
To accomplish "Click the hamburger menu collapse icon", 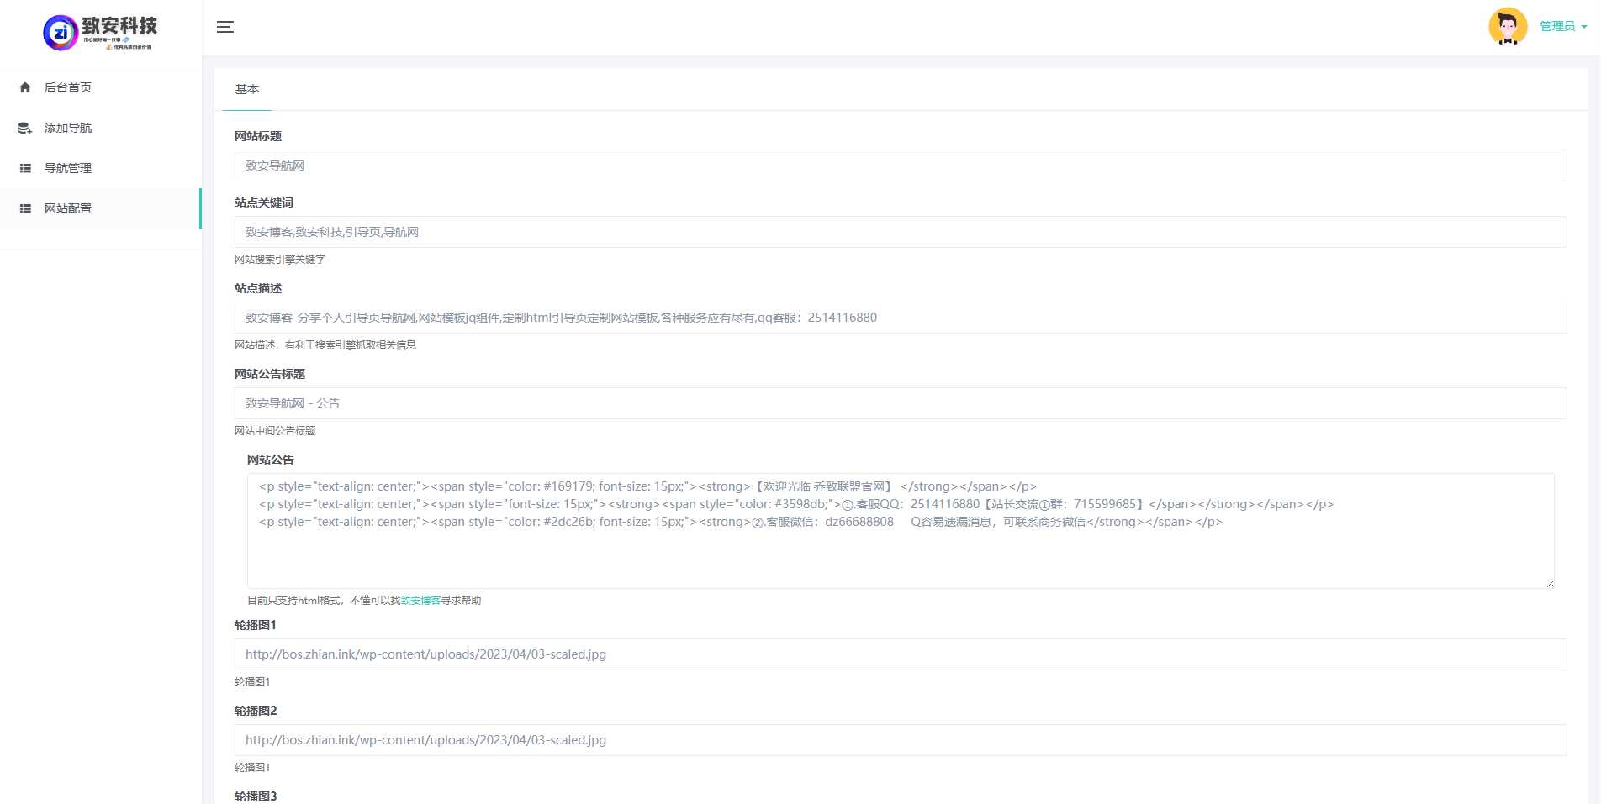I will (x=225, y=27).
